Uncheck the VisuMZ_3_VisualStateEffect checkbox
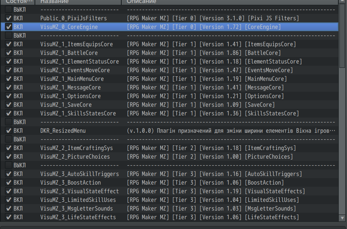 pos(9,191)
